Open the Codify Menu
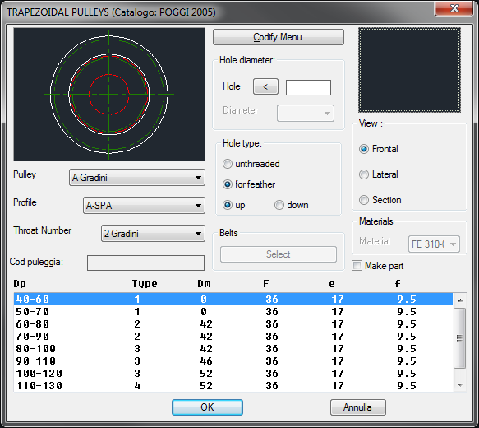This screenshot has height=428, width=479. [x=279, y=37]
